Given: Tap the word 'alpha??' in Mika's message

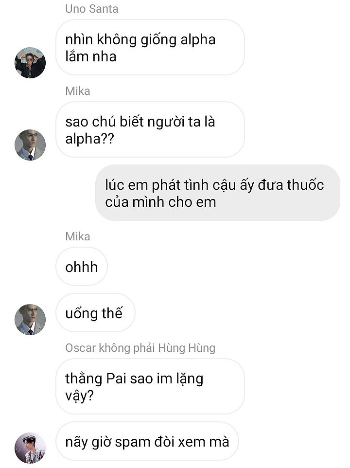Looking at the screenshot, I should pos(89,139).
